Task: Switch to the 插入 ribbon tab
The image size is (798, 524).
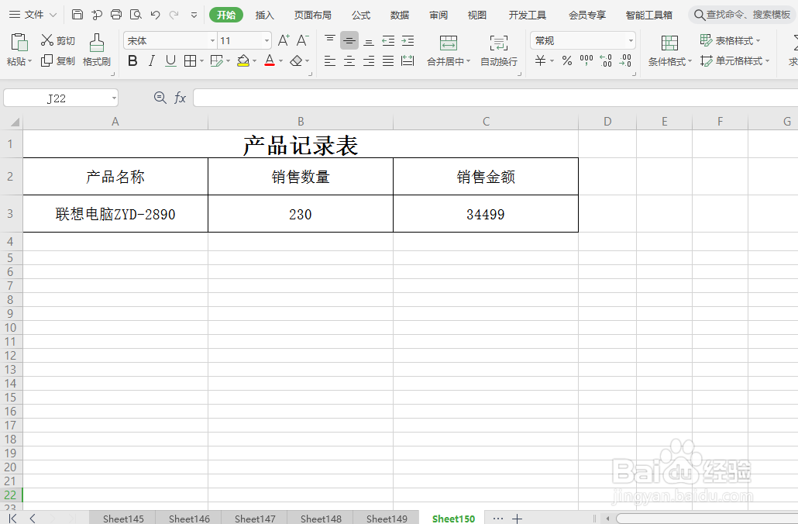Action: [x=265, y=15]
